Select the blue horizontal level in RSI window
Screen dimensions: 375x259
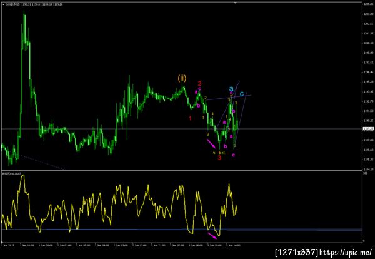click(x=182, y=230)
